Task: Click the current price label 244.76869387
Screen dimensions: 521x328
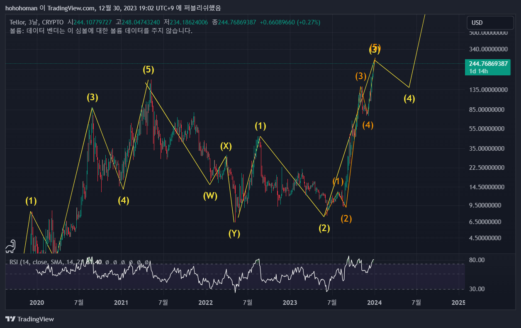Action: [x=488, y=64]
